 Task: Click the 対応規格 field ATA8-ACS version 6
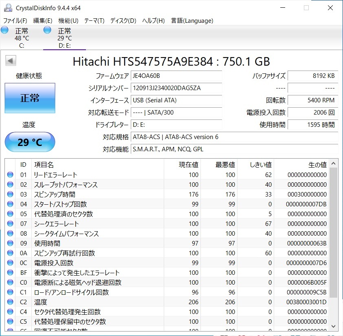click(235, 137)
